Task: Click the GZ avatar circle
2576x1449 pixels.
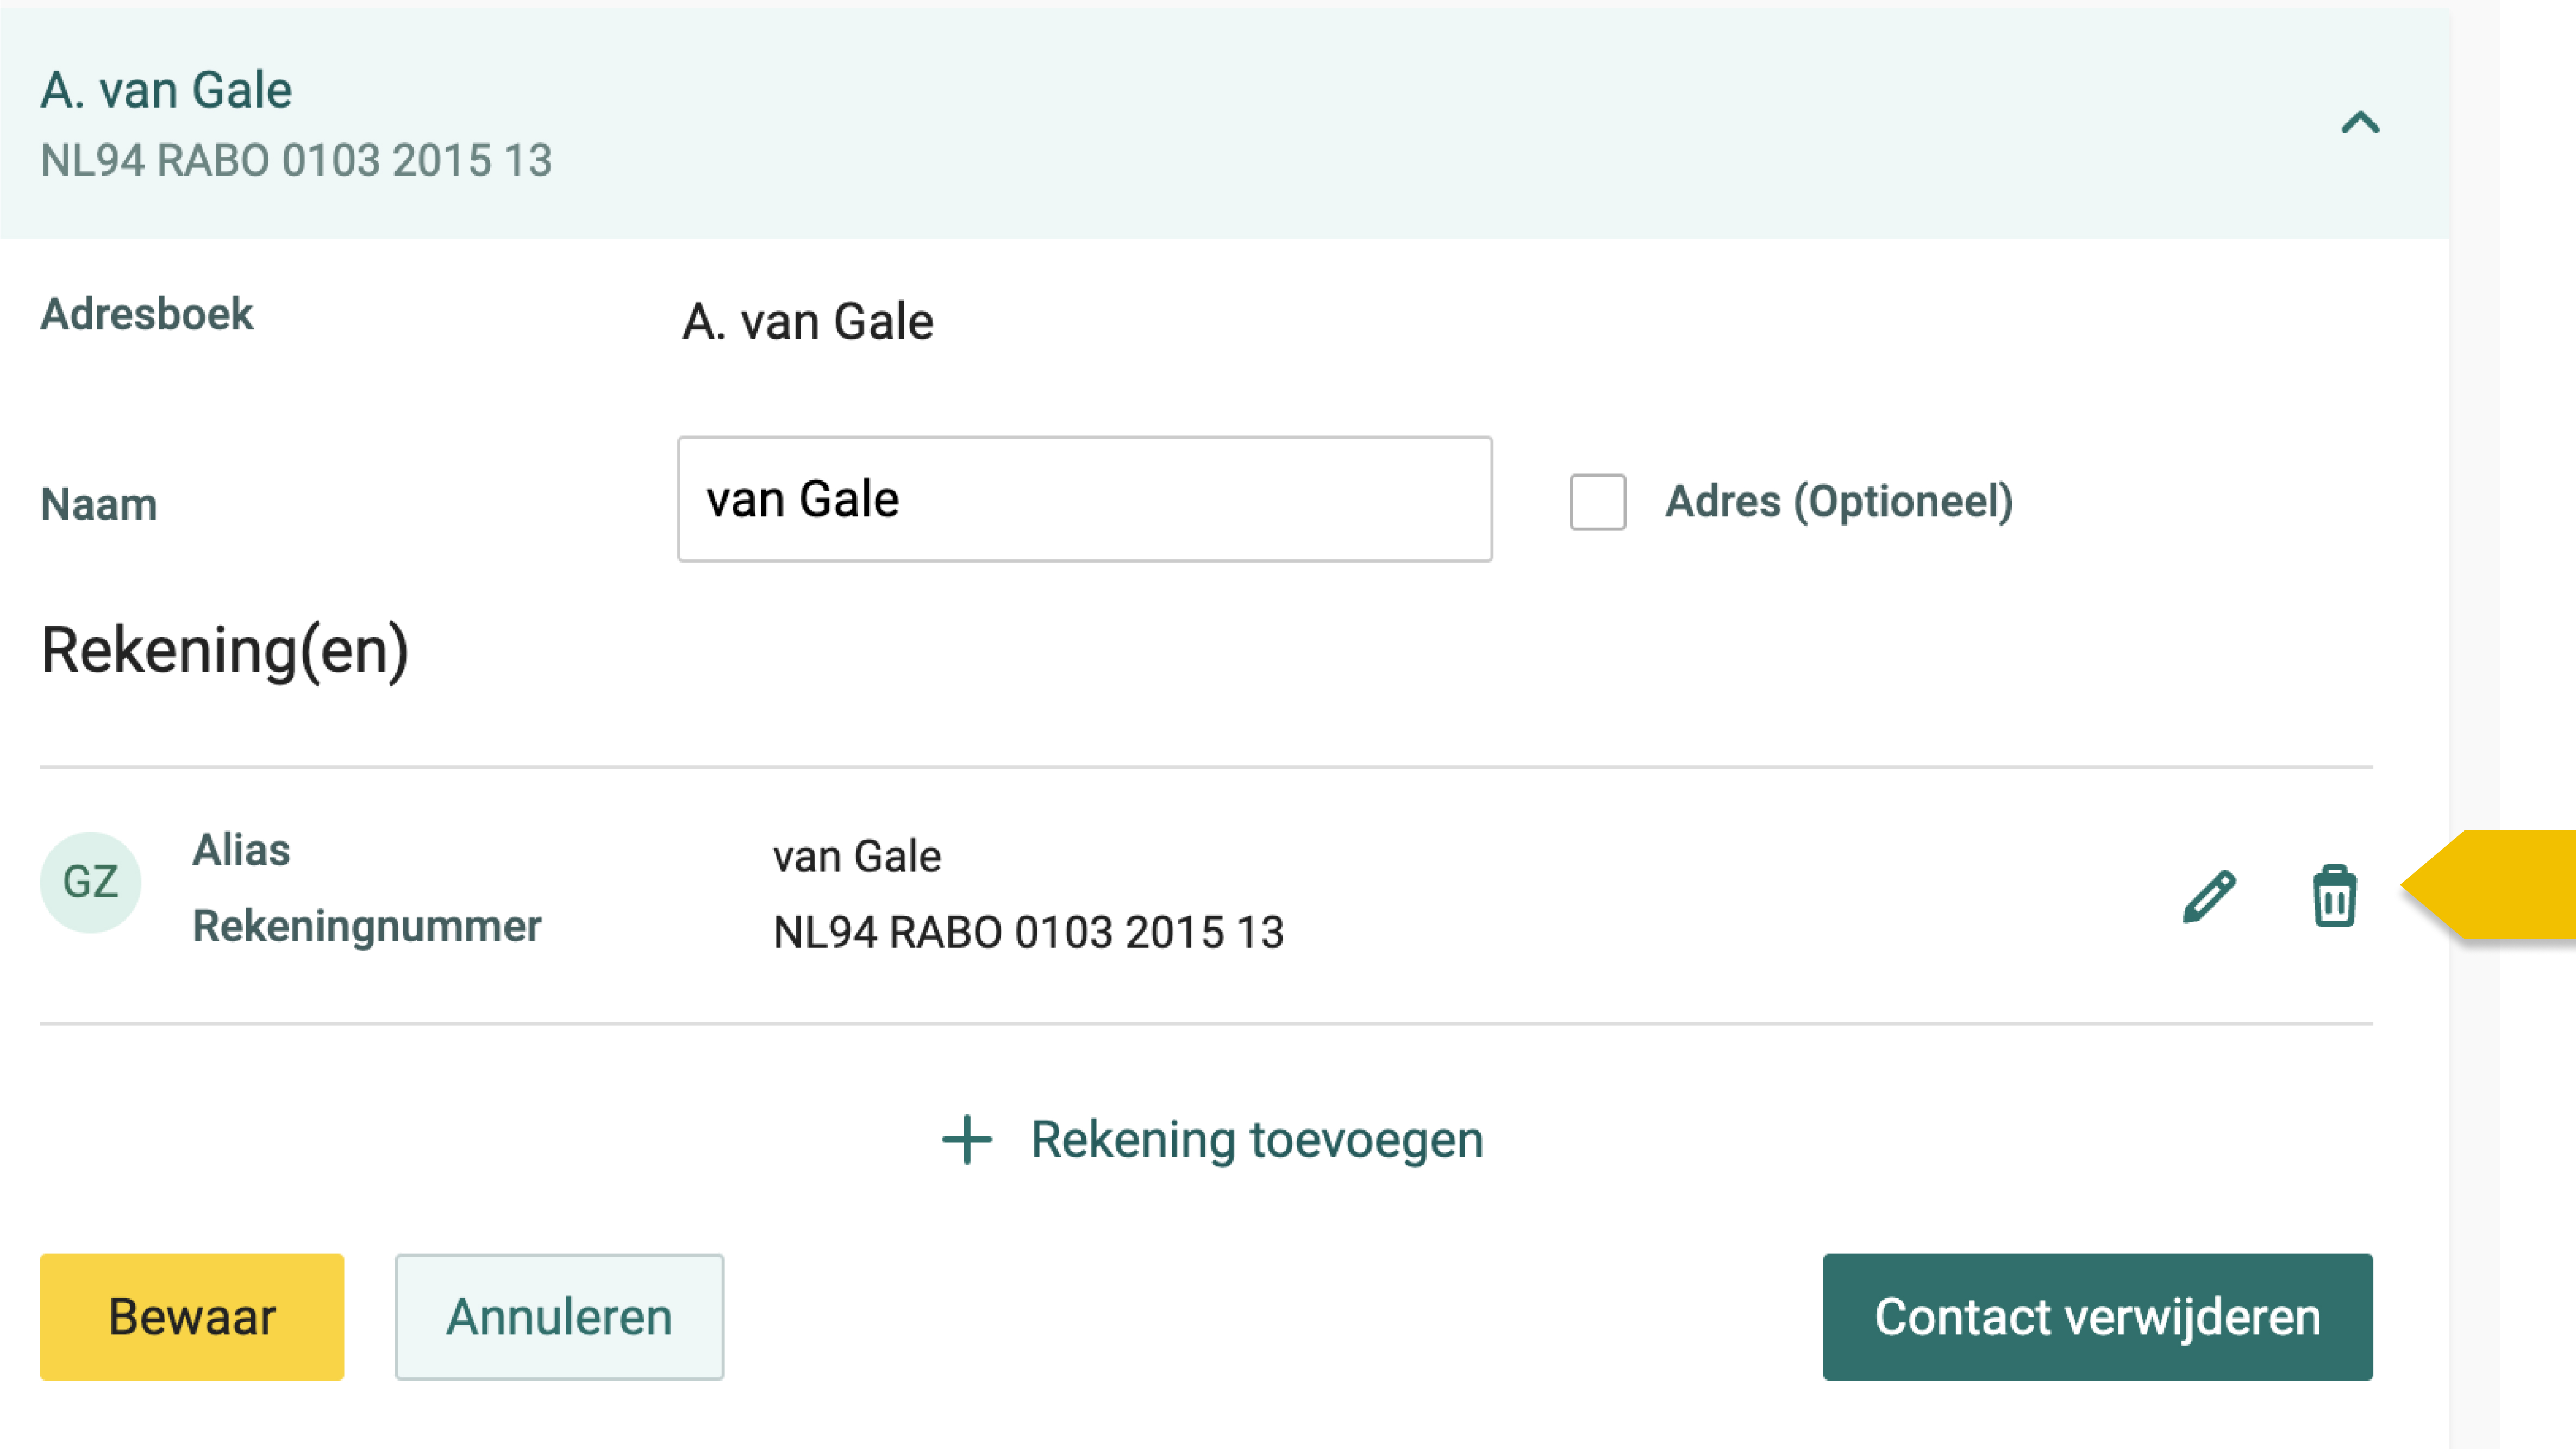Action: click(91, 882)
